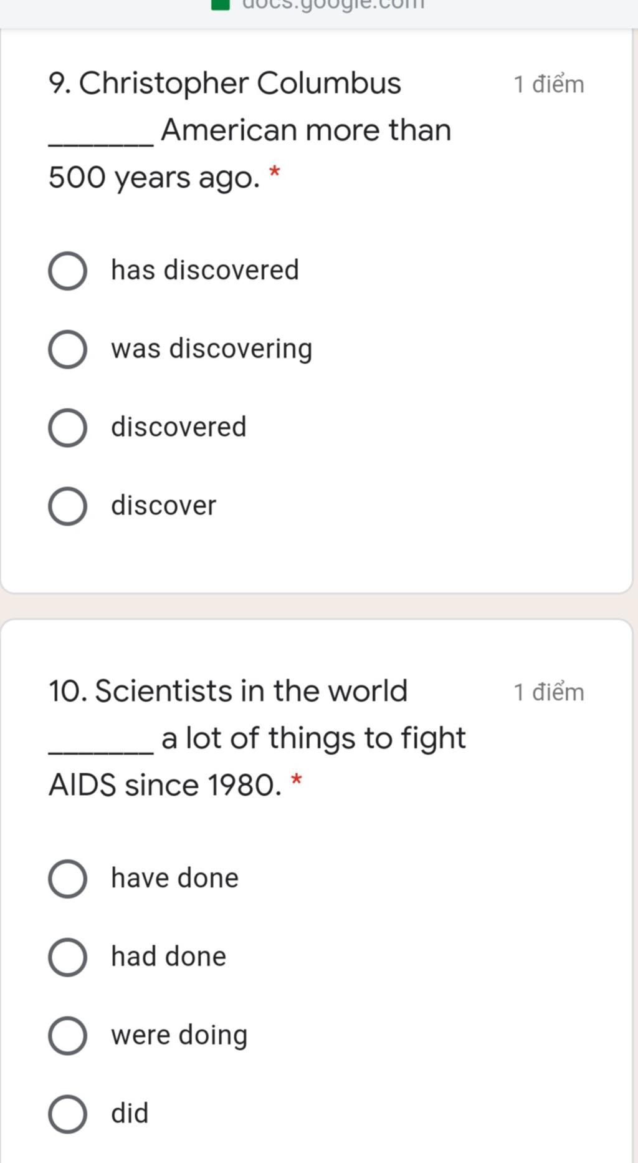Click the "had done" answer label
This screenshot has height=1163, width=638.
(x=169, y=957)
